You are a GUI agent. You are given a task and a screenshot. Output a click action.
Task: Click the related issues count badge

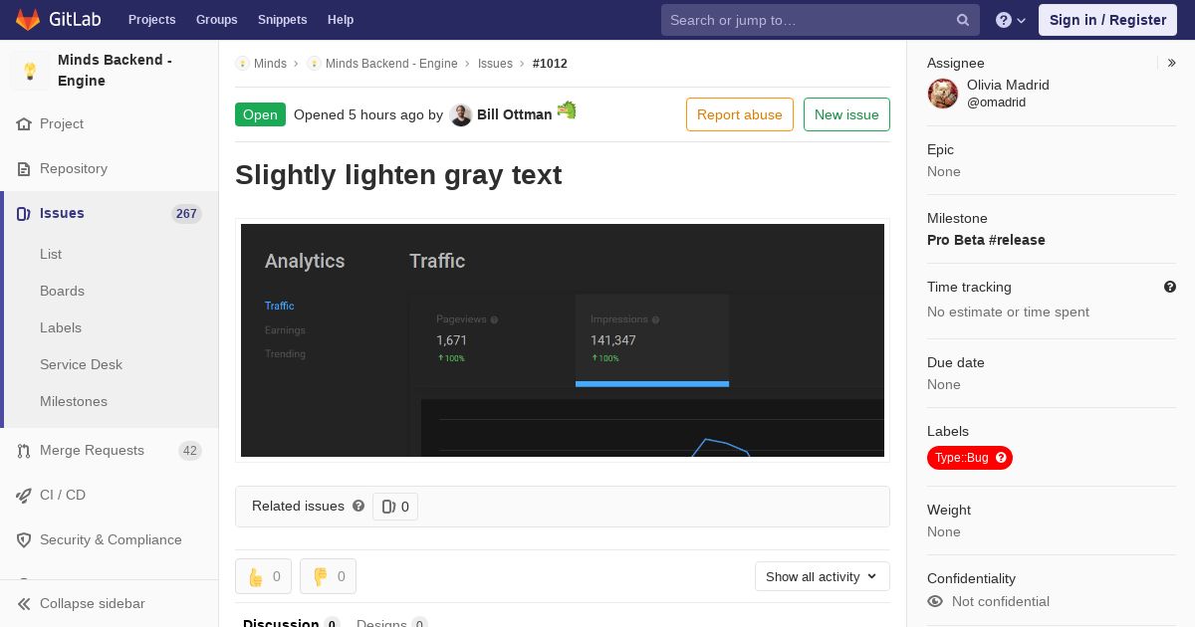pos(395,507)
